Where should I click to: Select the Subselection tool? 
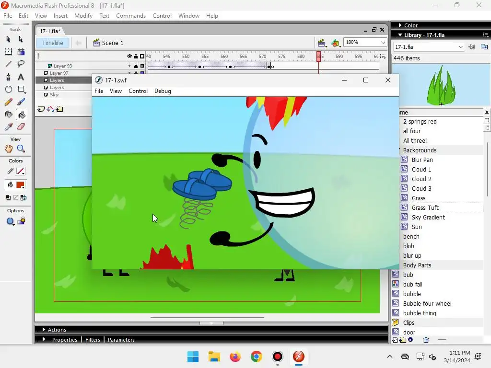click(21, 39)
